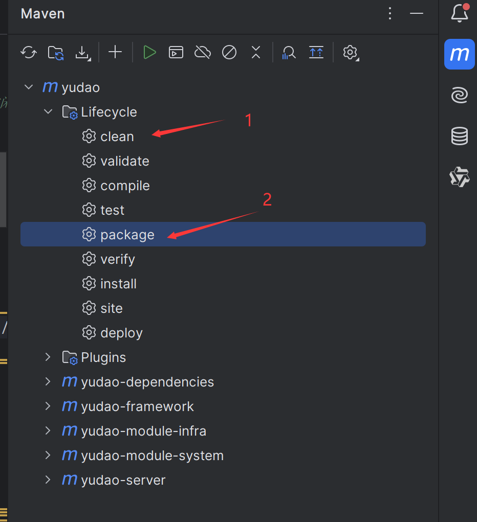
Task: Click Download Sources and Documentation icon
Action: pyautogui.click(x=83, y=53)
